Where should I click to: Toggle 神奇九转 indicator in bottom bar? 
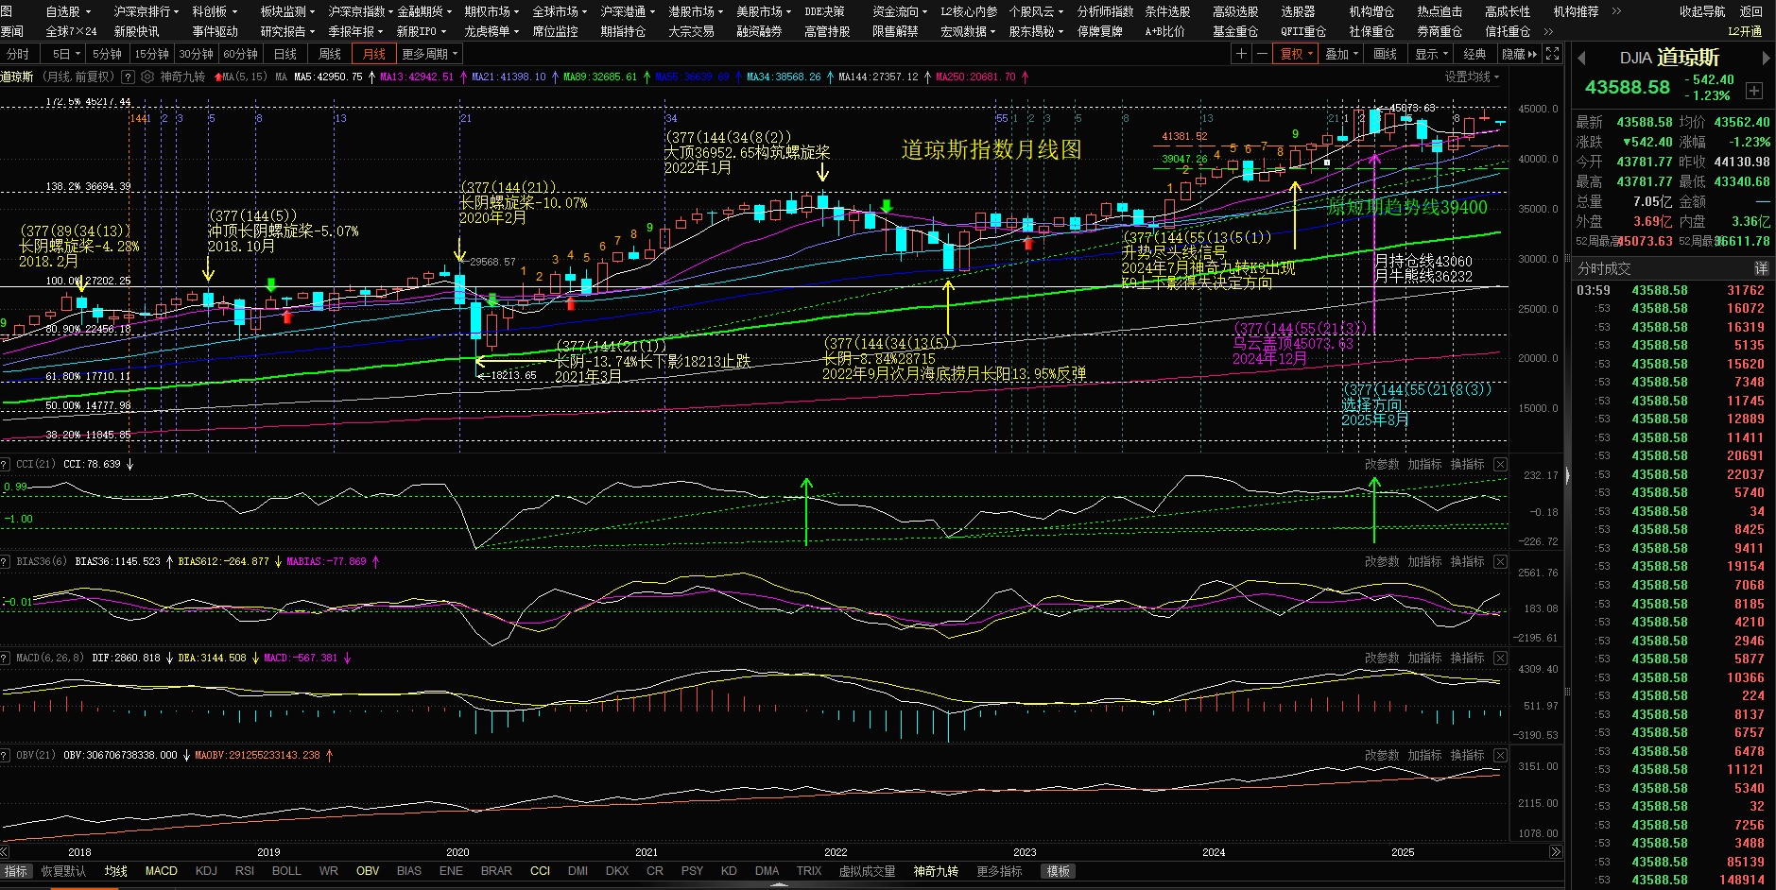point(936,871)
